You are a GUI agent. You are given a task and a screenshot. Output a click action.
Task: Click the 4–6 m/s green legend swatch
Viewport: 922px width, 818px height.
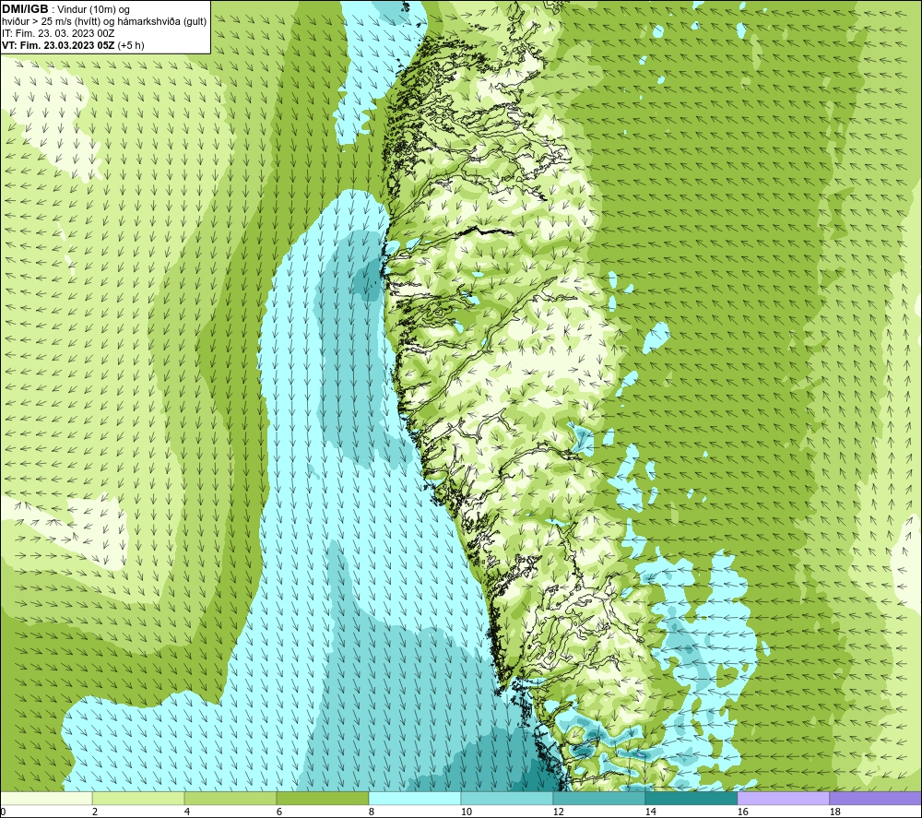point(230,799)
